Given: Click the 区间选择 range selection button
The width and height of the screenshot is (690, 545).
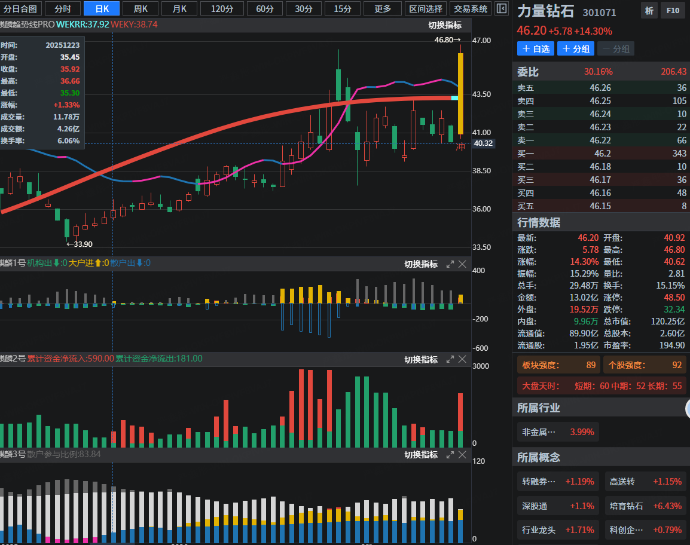Looking at the screenshot, I should (425, 8).
